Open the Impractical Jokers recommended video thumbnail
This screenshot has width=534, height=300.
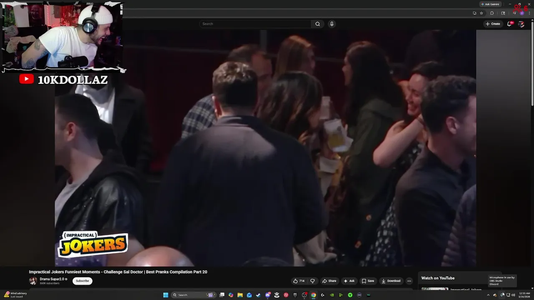(x=435, y=289)
